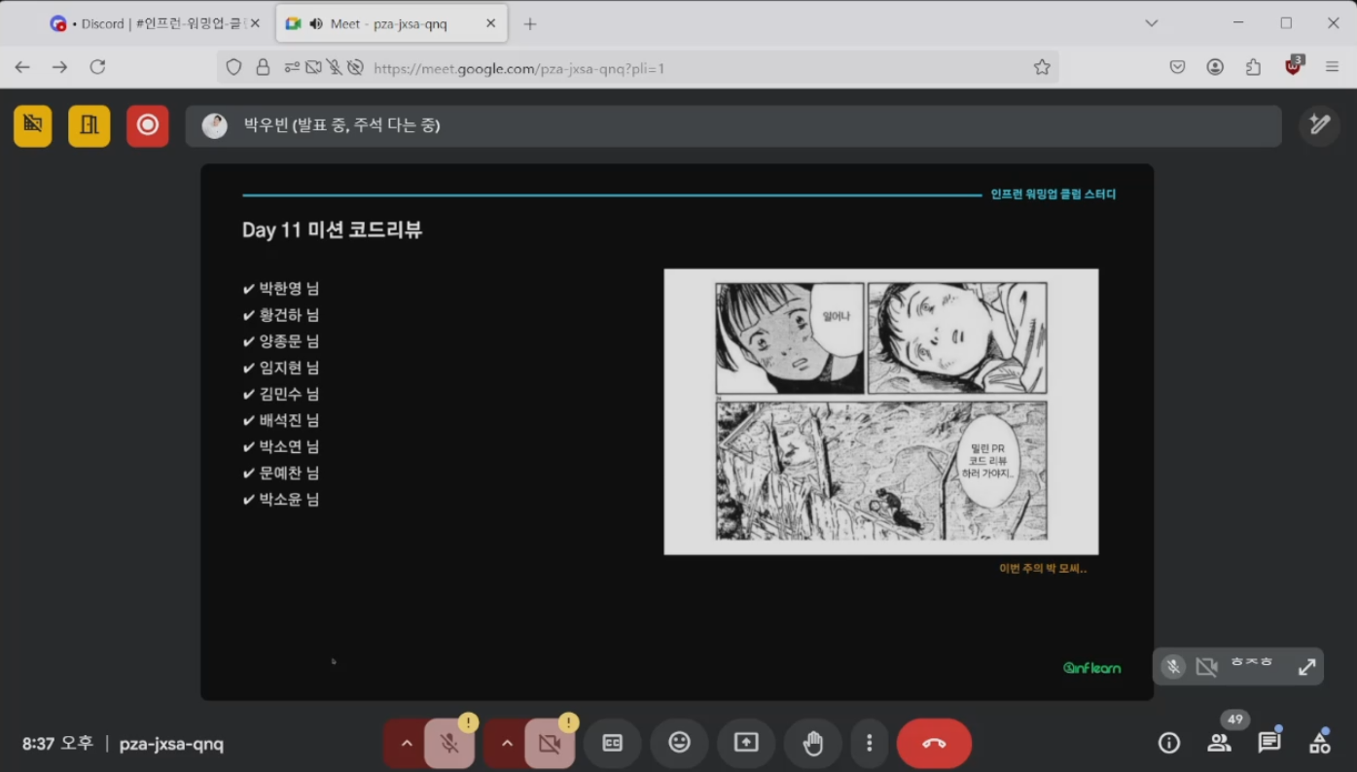Open the Pocket save icon

pyautogui.click(x=1177, y=67)
